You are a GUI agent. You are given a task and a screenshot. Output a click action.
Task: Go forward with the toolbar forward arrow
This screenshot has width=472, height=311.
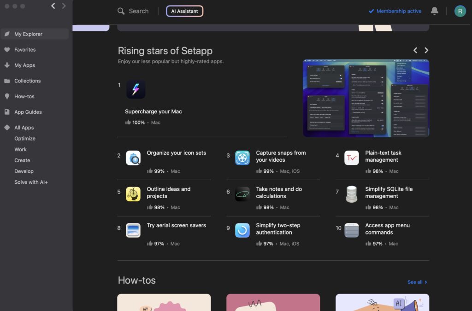click(x=64, y=6)
